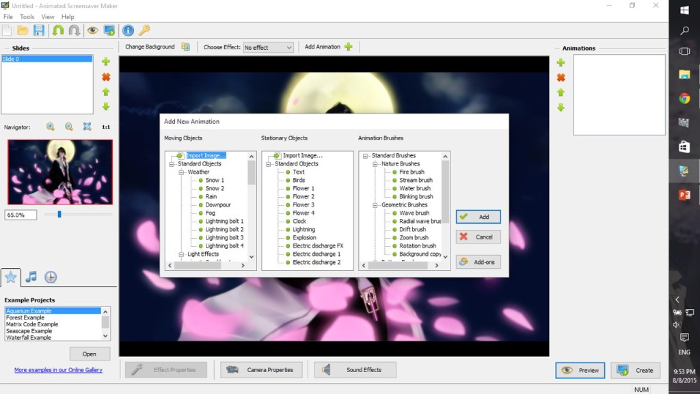The height and width of the screenshot is (394, 700).
Task: Select Clock in Stationary Objects
Action: 299,222
